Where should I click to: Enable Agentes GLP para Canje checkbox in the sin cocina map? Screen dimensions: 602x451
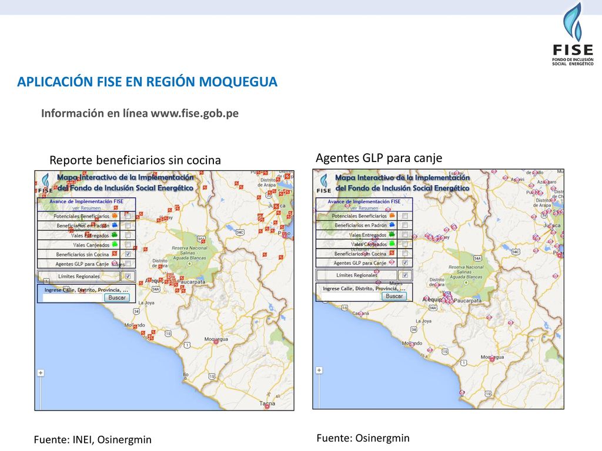pyautogui.click(x=128, y=264)
